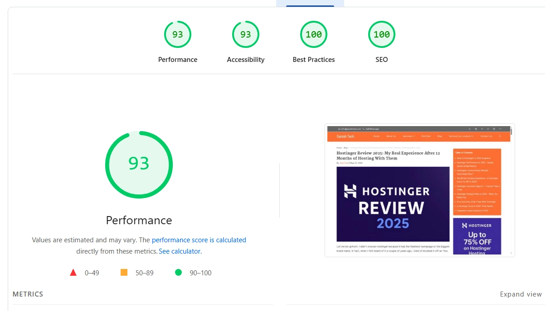Screen dimensions: 545x311
Task: Click the orange square 50–89 legend icon
Action: 124,273
